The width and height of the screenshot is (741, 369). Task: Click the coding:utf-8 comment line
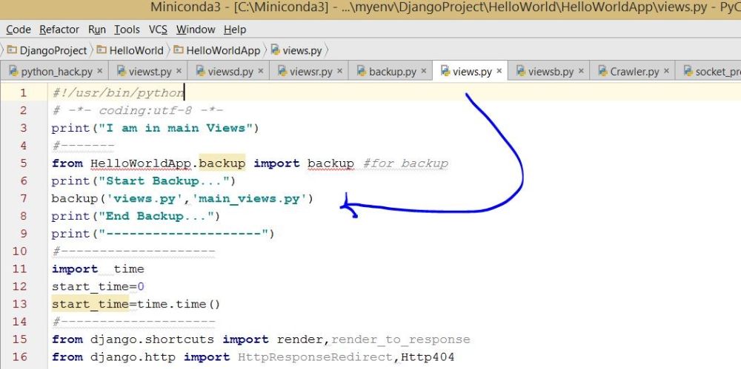pyautogui.click(x=138, y=110)
